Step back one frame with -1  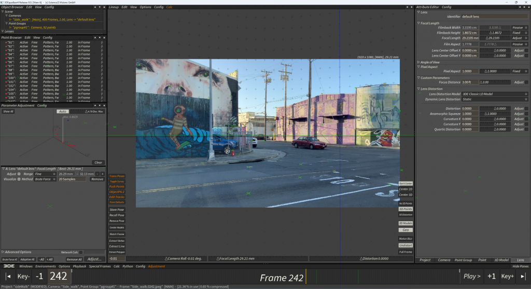tap(39, 277)
